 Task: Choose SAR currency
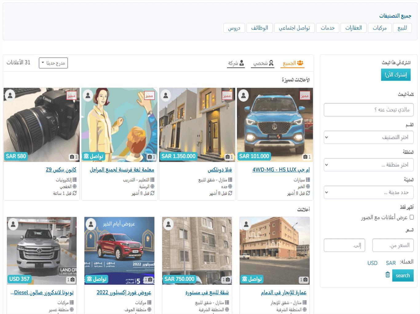[391, 263]
